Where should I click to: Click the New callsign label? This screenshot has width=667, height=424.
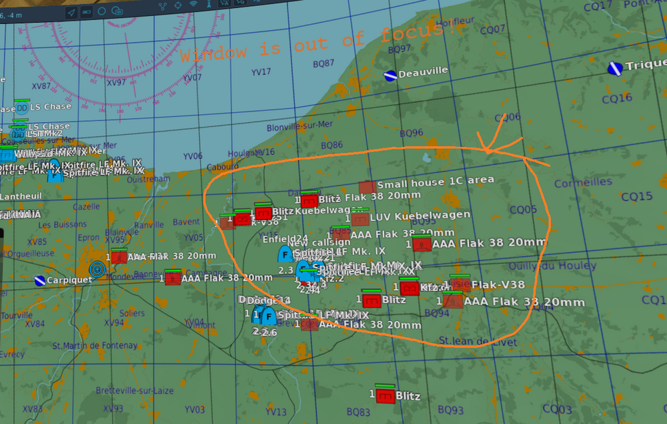[x=319, y=243]
